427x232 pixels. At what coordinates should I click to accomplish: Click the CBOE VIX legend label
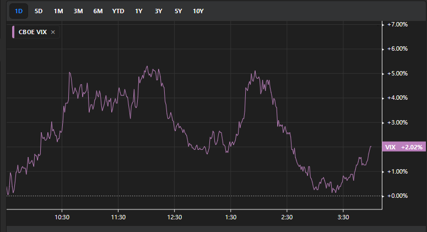tap(33, 33)
